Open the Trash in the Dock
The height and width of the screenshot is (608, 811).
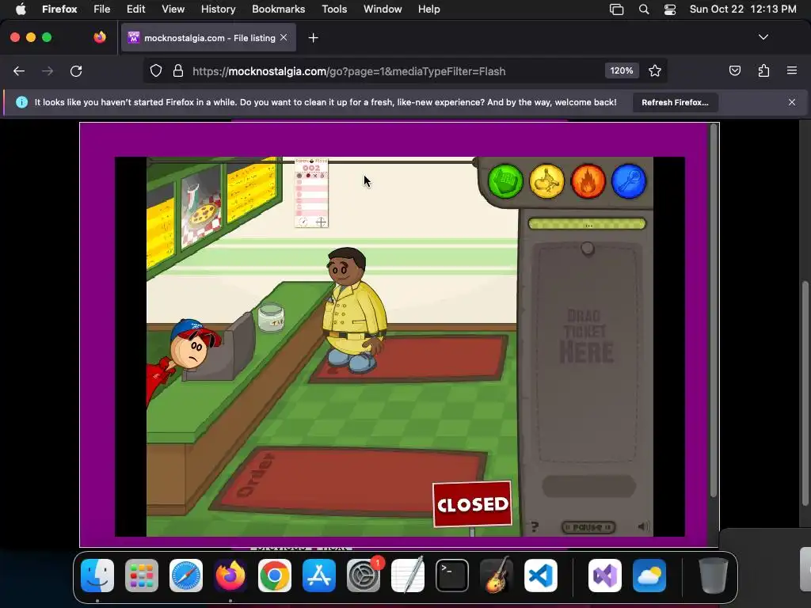(x=714, y=576)
